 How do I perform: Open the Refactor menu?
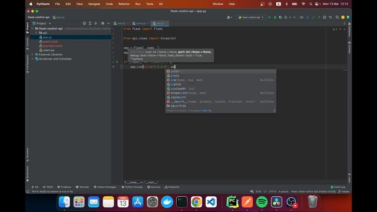[124, 4]
